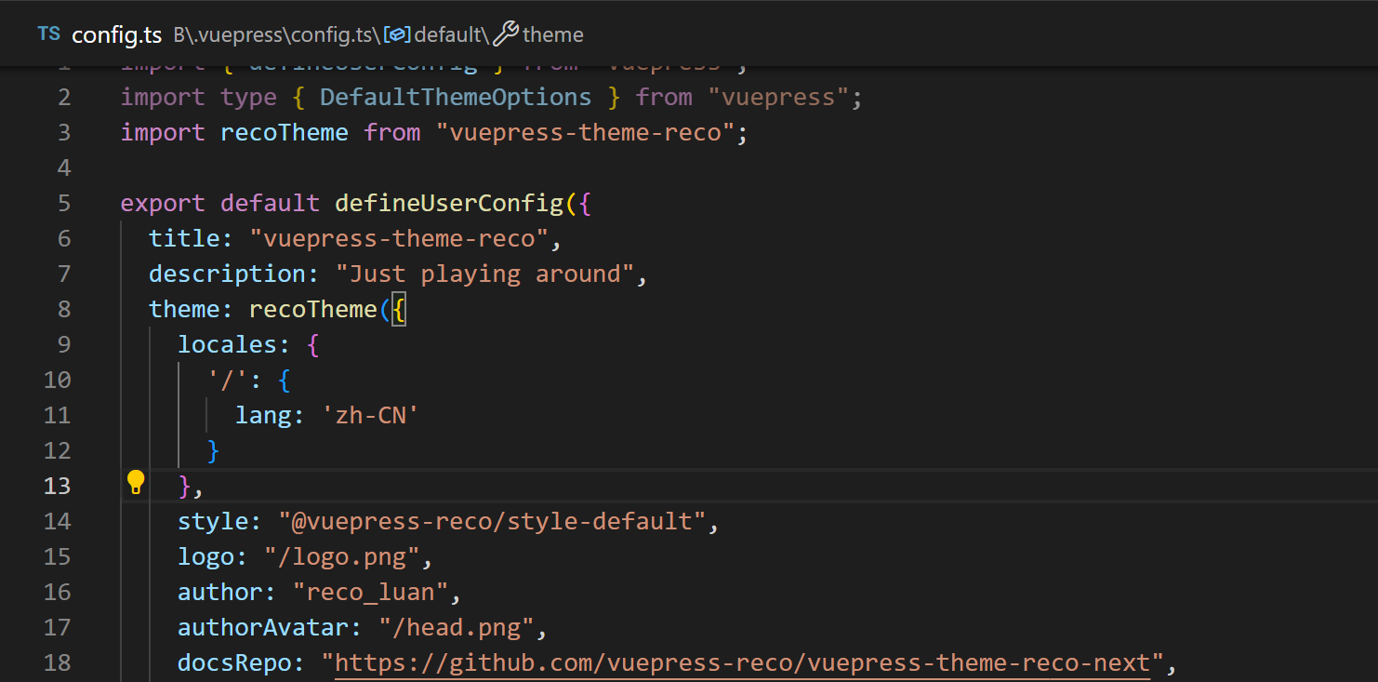Click the wrench icon beside theme
1378x682 pixels.
tap(505, 35)
